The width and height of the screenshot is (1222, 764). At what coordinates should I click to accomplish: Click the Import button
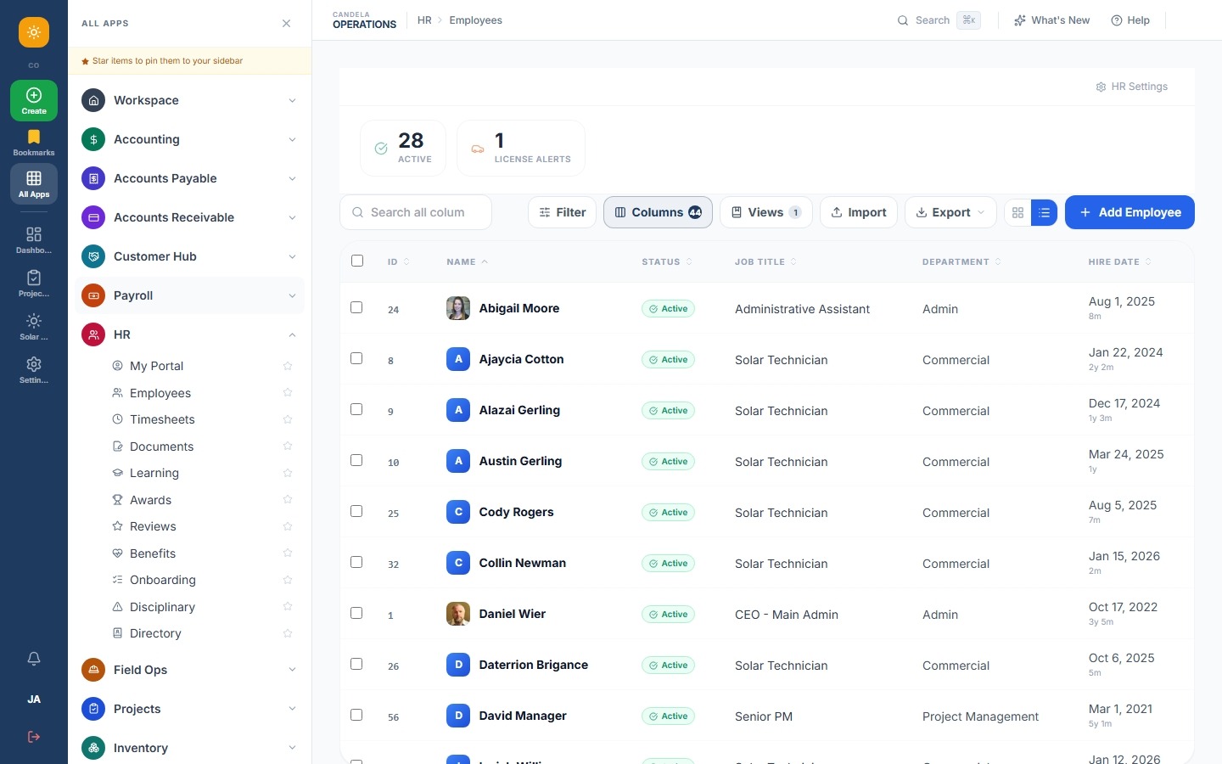coord(859,212)
